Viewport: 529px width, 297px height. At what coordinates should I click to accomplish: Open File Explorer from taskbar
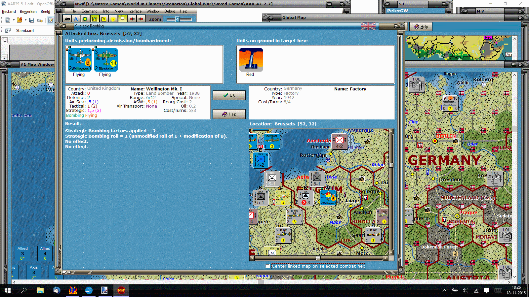(x=40, y=290)
